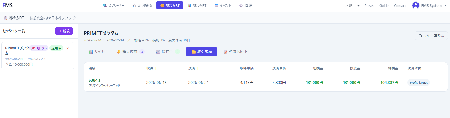
Task: Open the Guide link
Action: pyautogui.click(x=384, y=5)
